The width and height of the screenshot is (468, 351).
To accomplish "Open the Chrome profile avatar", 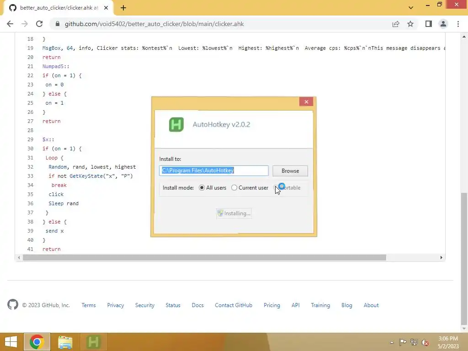I will pos(443,24).
